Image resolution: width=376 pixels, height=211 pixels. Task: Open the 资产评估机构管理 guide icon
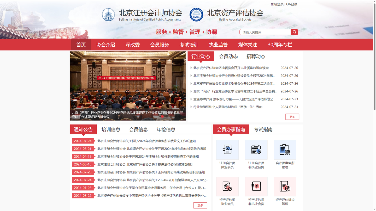point(285,187)
